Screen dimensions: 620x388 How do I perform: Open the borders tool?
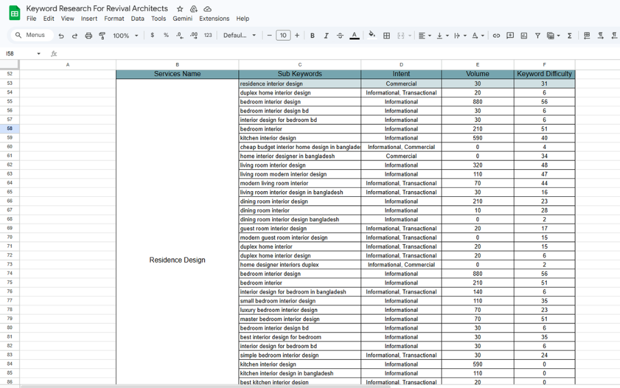click(x=386, y=36)
